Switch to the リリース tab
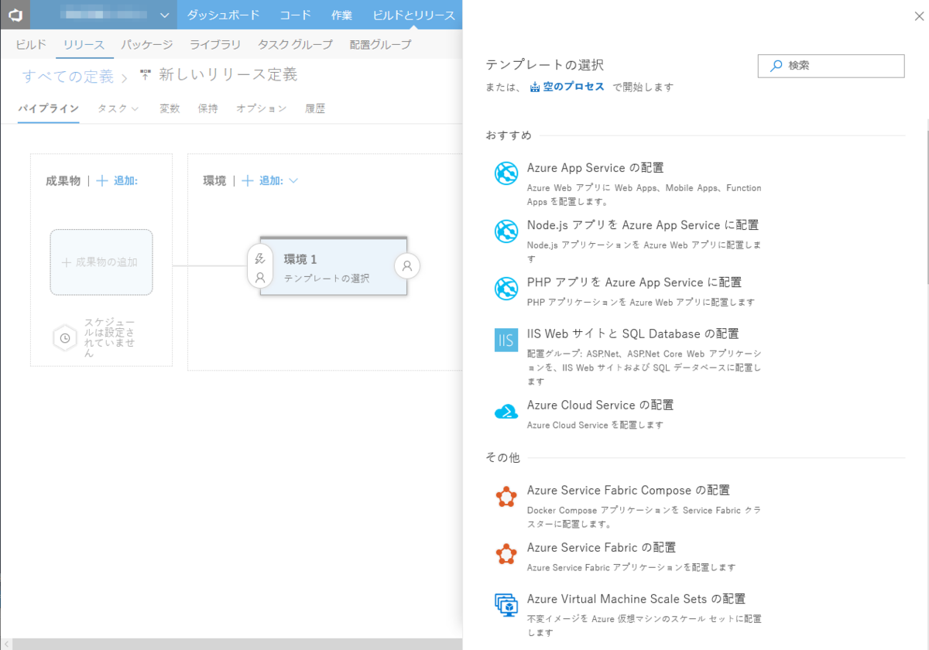This screenshot has width=929, height=650. [84, 45]
